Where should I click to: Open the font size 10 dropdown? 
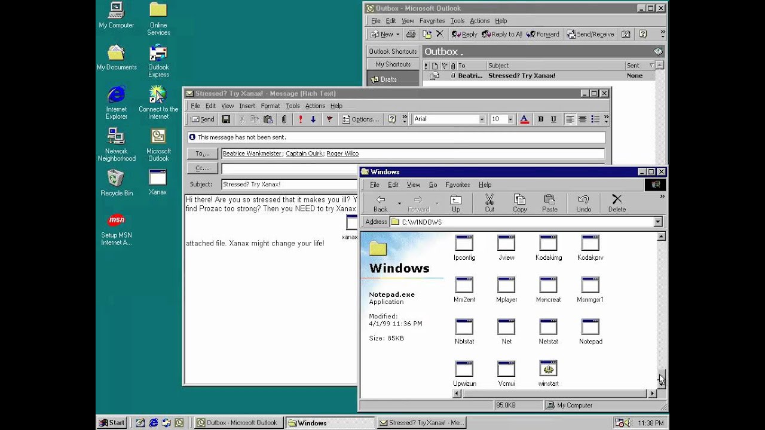[x=510, y=119]
